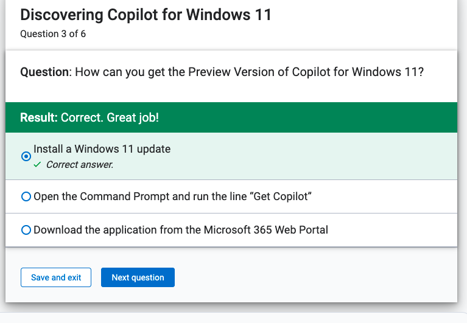Click the "Great job!" text in banner
The width and height of the screenshot is (467, 323).
tap(133, 118)
